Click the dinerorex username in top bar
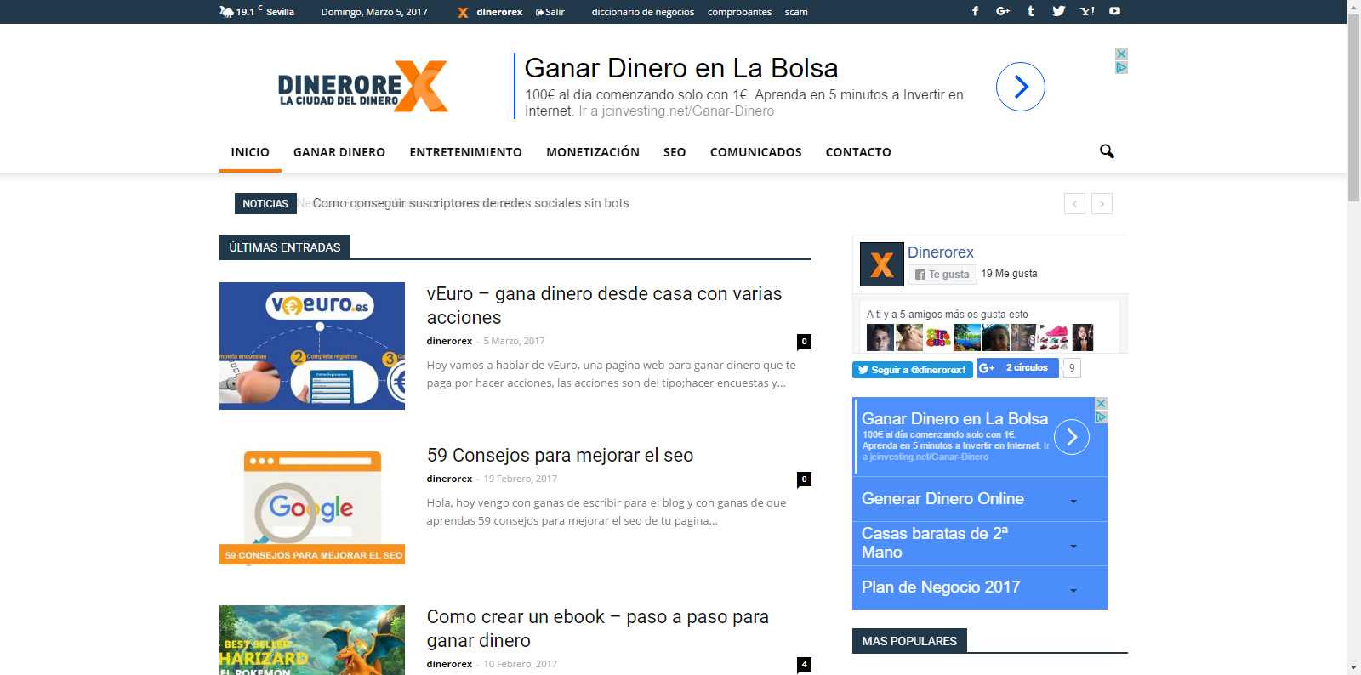This screenshot has width=1361, height=675. (499, 12)
